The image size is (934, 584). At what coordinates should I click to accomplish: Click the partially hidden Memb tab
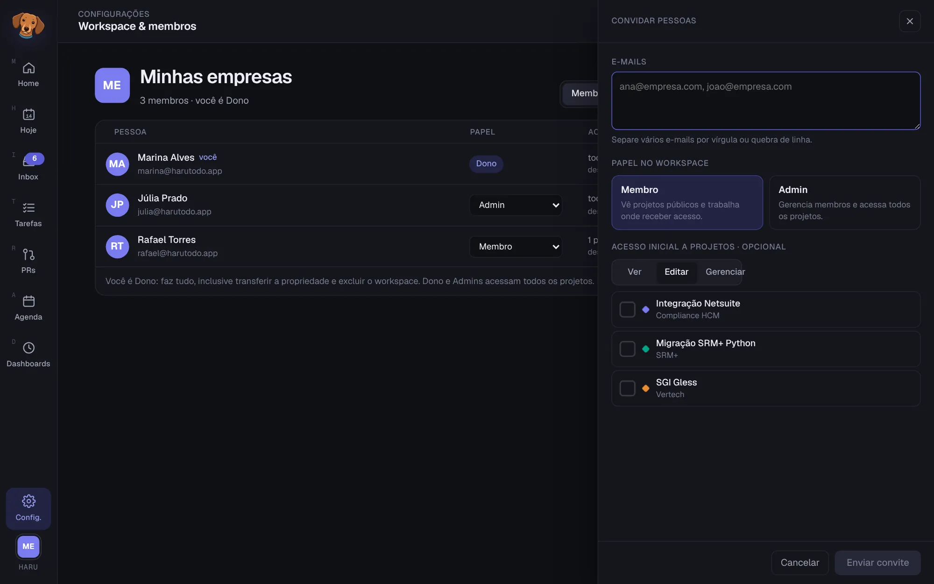tap(580, 93)
